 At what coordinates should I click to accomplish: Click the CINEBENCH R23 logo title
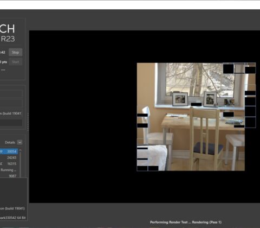[x=8, y=33]
